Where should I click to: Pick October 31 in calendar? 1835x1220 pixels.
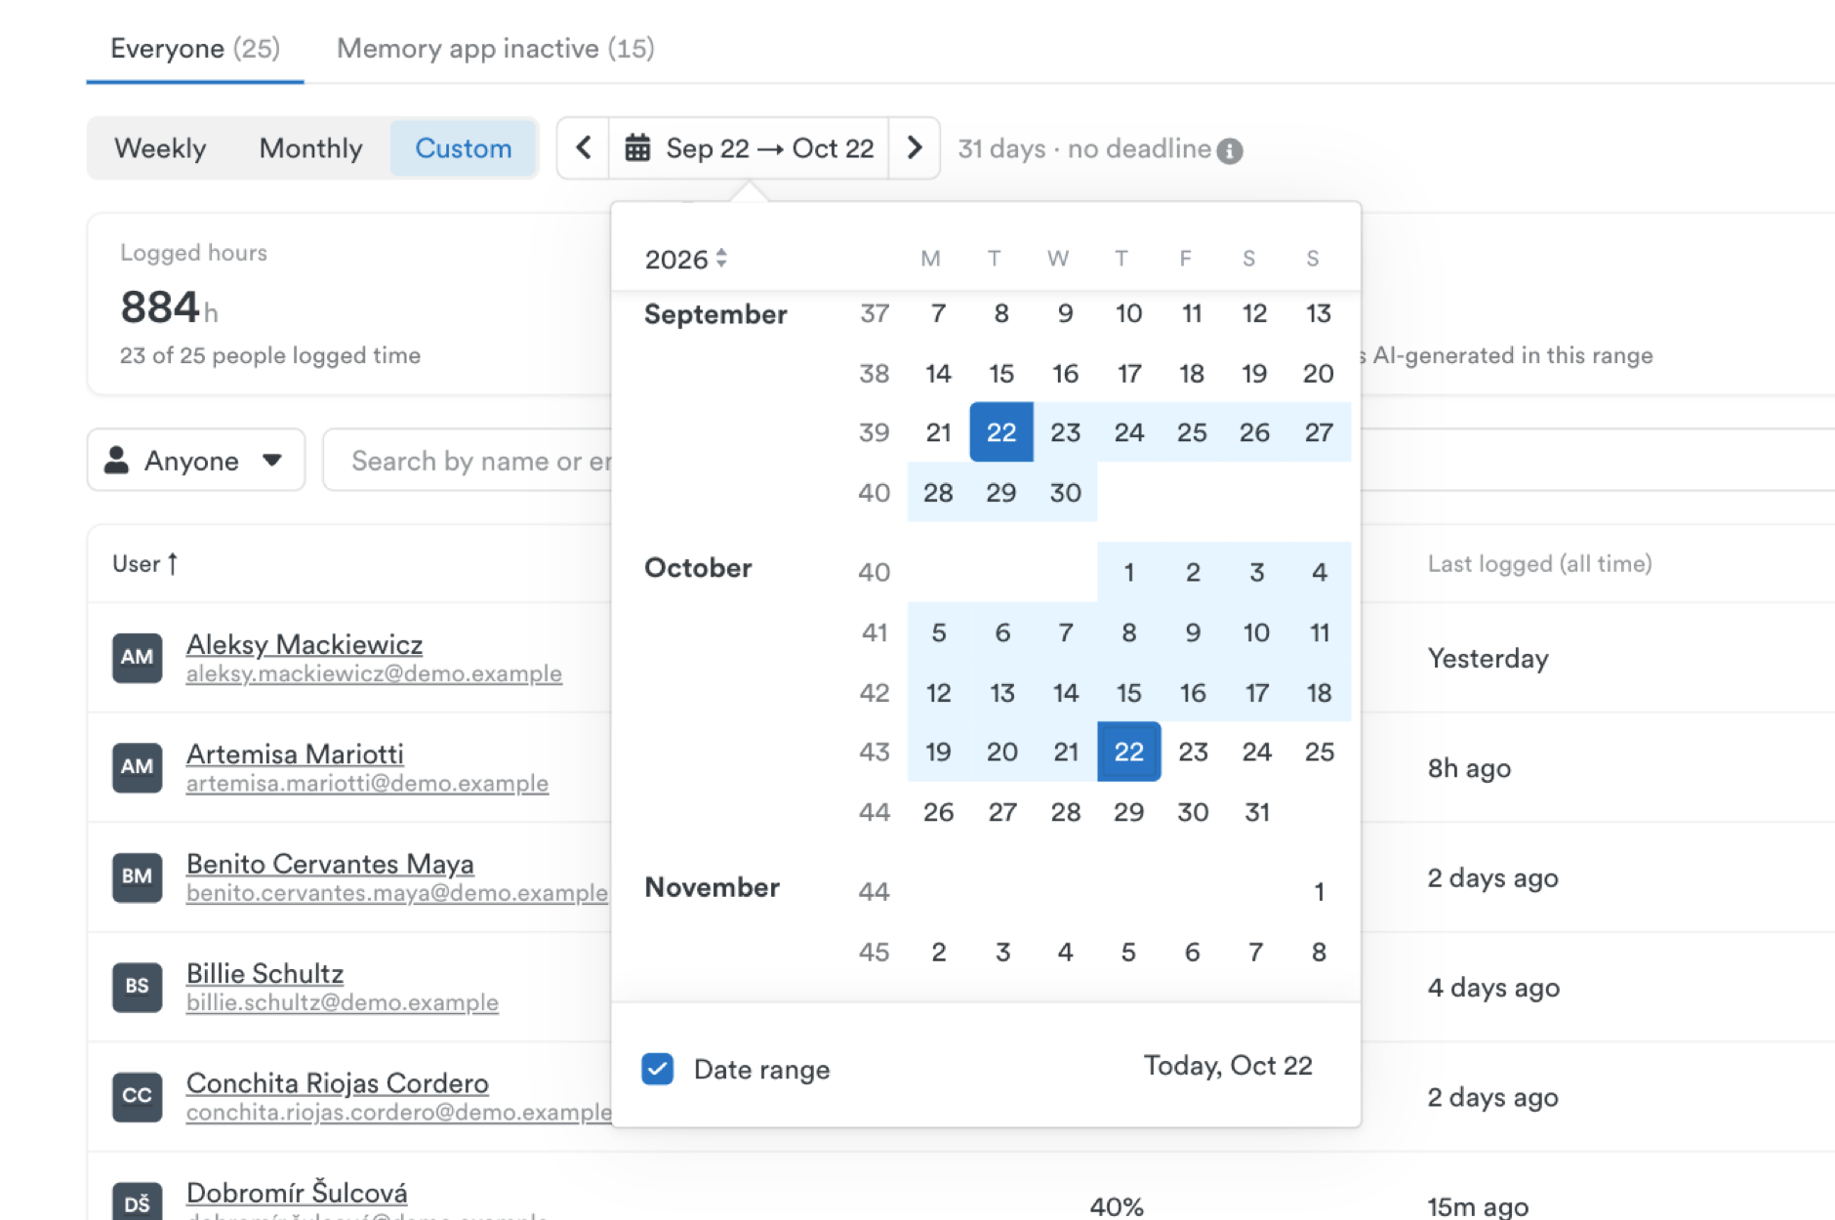1256,812
